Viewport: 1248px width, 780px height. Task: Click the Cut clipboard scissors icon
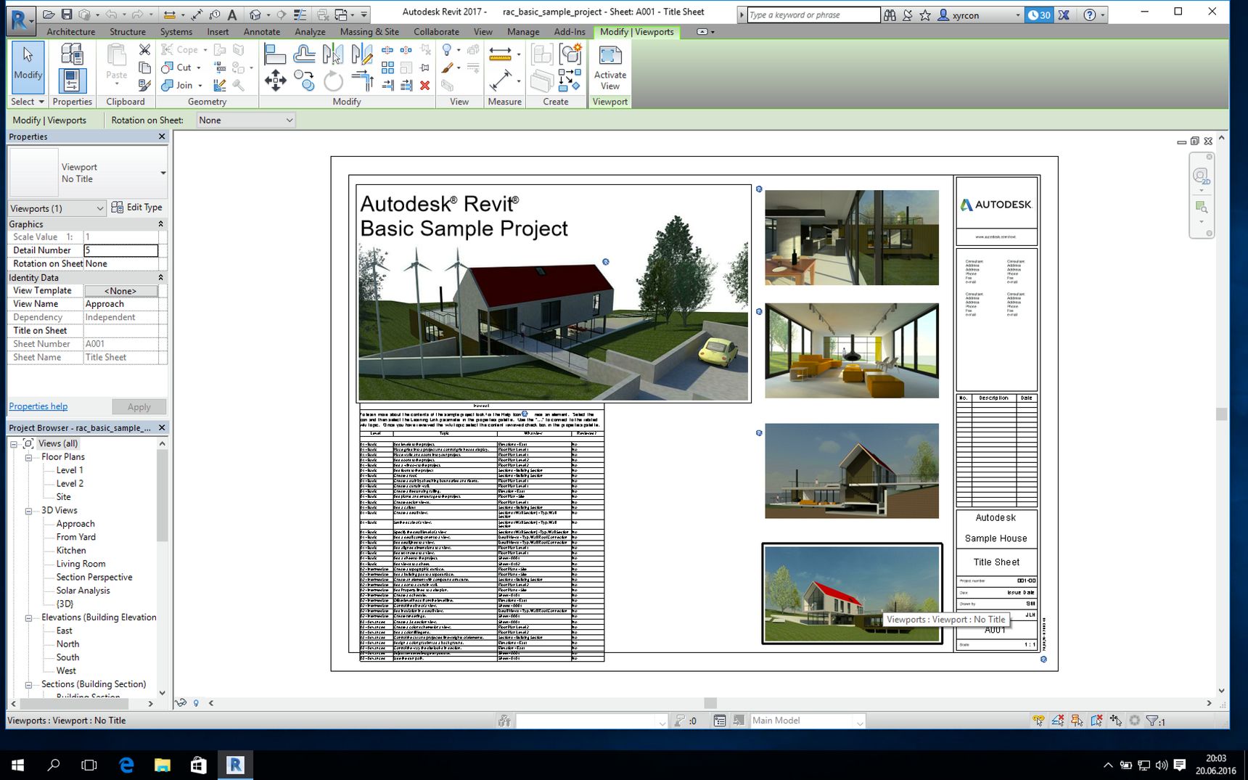144,49
